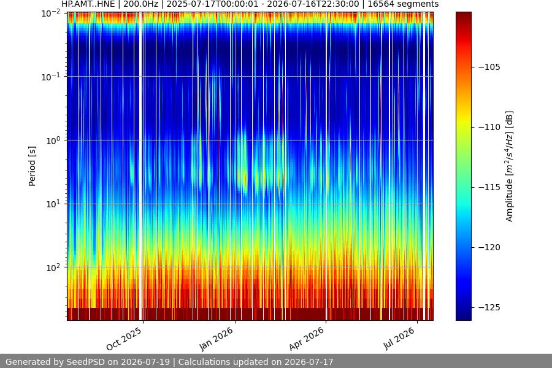Screen dimensions: 552x368
Task: Click the white data gap near Oct 2025
Action: tap(141, 166)
